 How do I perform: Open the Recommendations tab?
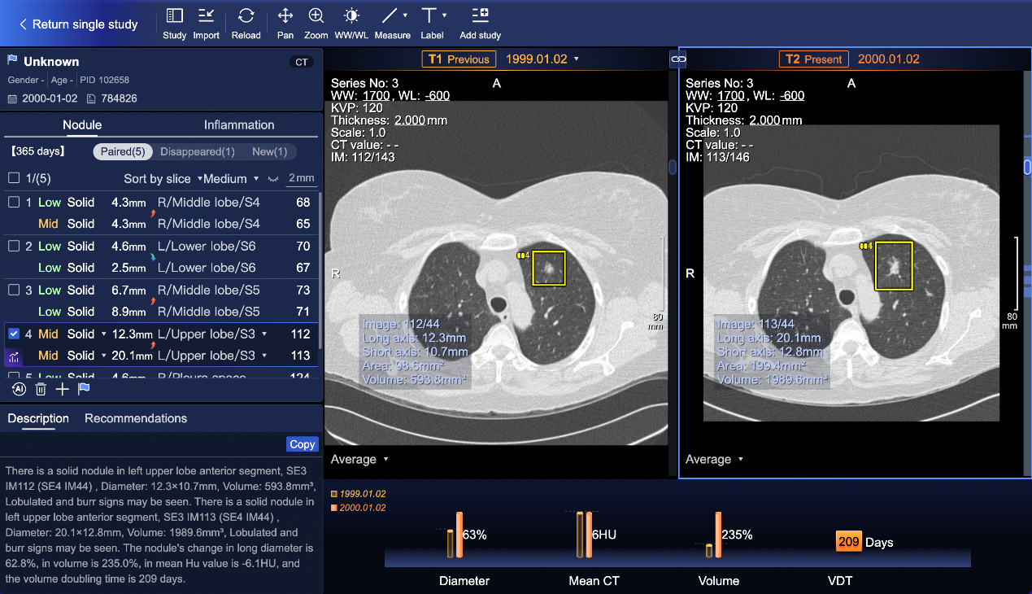coord(136,418)
